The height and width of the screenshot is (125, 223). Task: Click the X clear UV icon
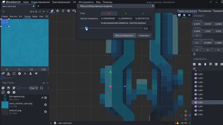(x=25, y=74)
